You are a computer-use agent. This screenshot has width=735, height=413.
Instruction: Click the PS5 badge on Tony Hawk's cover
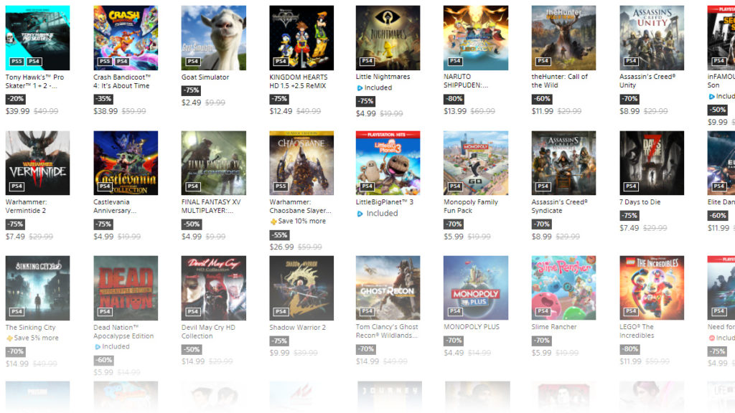17,62
